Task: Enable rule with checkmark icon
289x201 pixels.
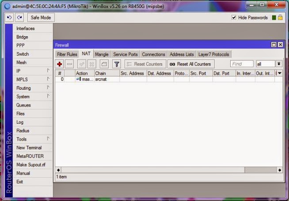Action: tap(82, 64)
